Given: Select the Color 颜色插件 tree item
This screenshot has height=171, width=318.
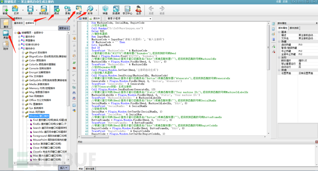Looking at the screenshot, I should (37, 61).
